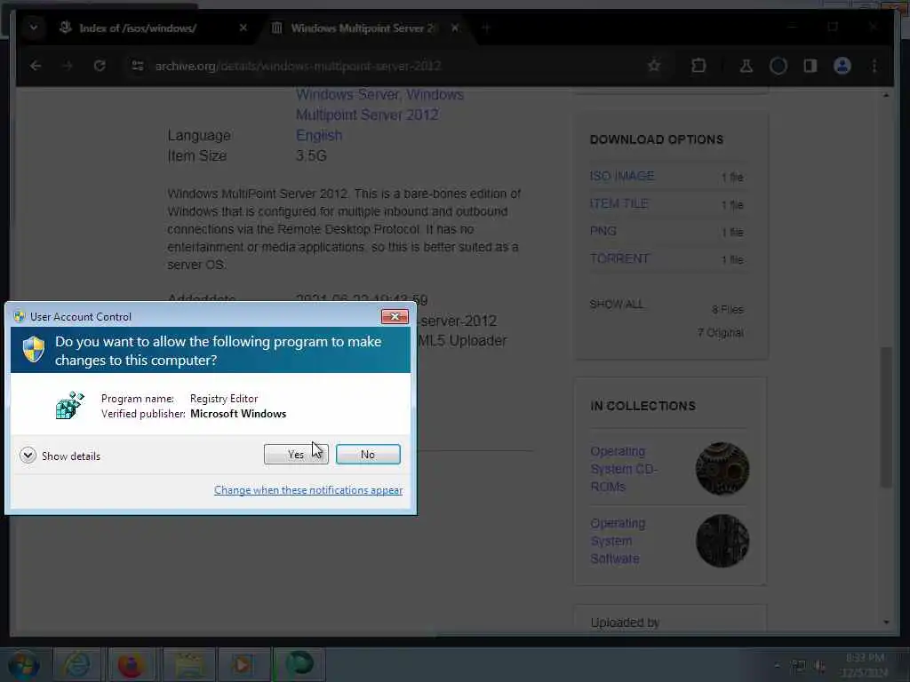Open Windows Explorer from taskbar
The width and height of the screenshot is (910, 682).
tap(189, 665)
